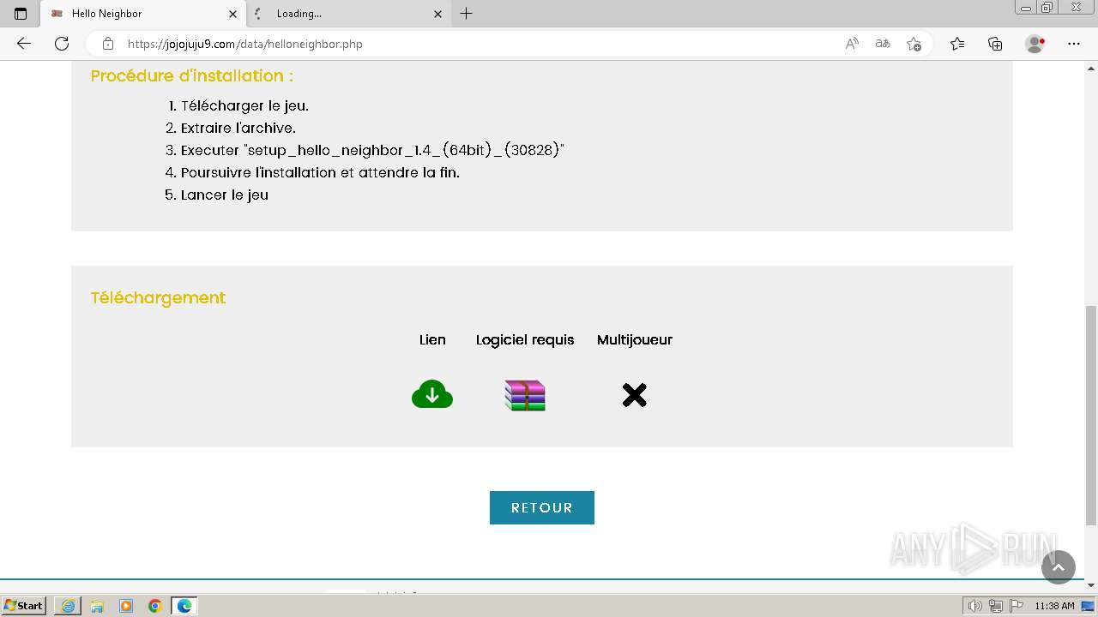Screen dimensions: 1098x617
Task: Open File Explorer folder taskbar icon
Action: click(x=97, y=606)
